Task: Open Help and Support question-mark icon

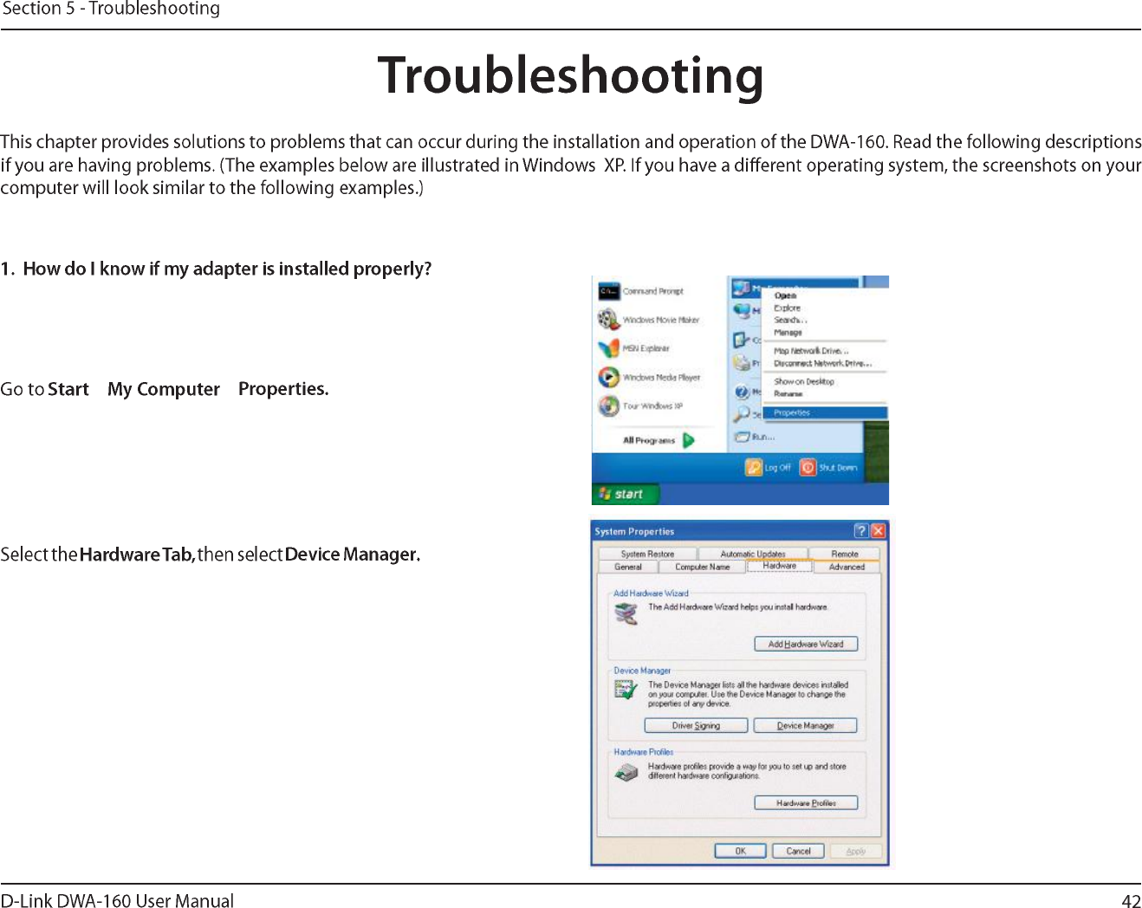Action: point(742,392)
